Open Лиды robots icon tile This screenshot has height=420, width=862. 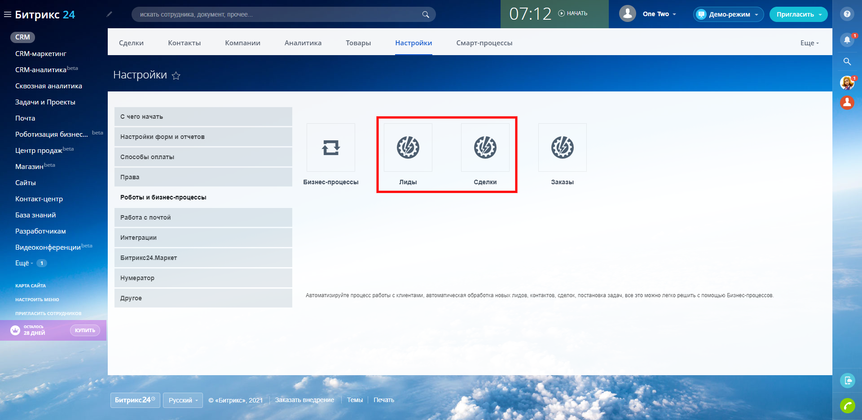point(408,147)
